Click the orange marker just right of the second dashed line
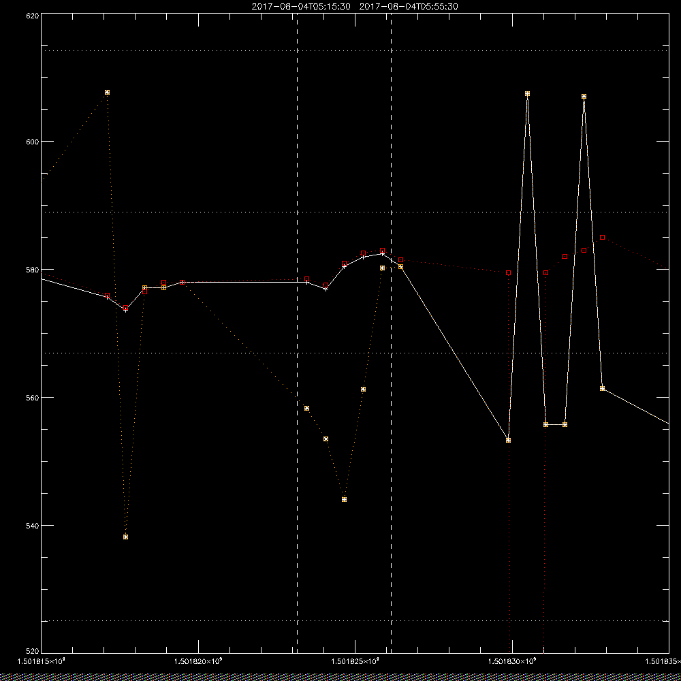The height and width of the screenshot is (681, 681). click(400, 267)
